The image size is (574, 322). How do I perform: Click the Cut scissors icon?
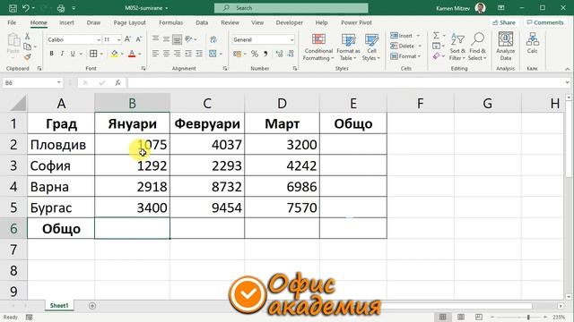point(27,36)
